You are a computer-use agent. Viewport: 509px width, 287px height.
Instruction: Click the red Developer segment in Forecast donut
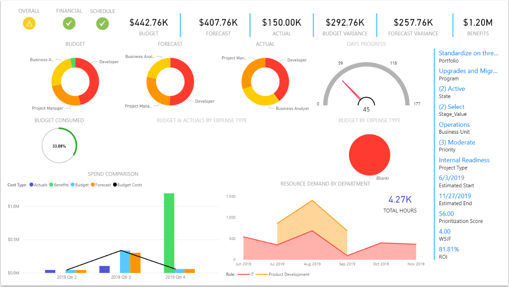[188, 81]
